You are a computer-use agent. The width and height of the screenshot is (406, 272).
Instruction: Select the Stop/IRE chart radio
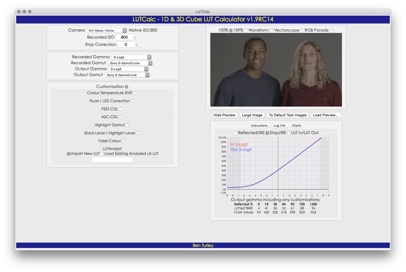267,133
